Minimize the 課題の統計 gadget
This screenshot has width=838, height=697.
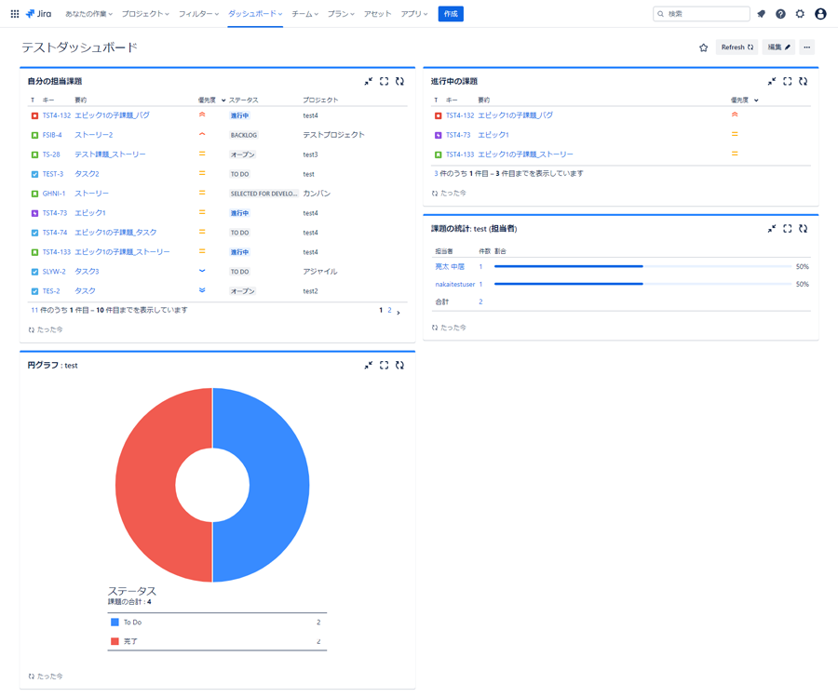pos(772,229)
